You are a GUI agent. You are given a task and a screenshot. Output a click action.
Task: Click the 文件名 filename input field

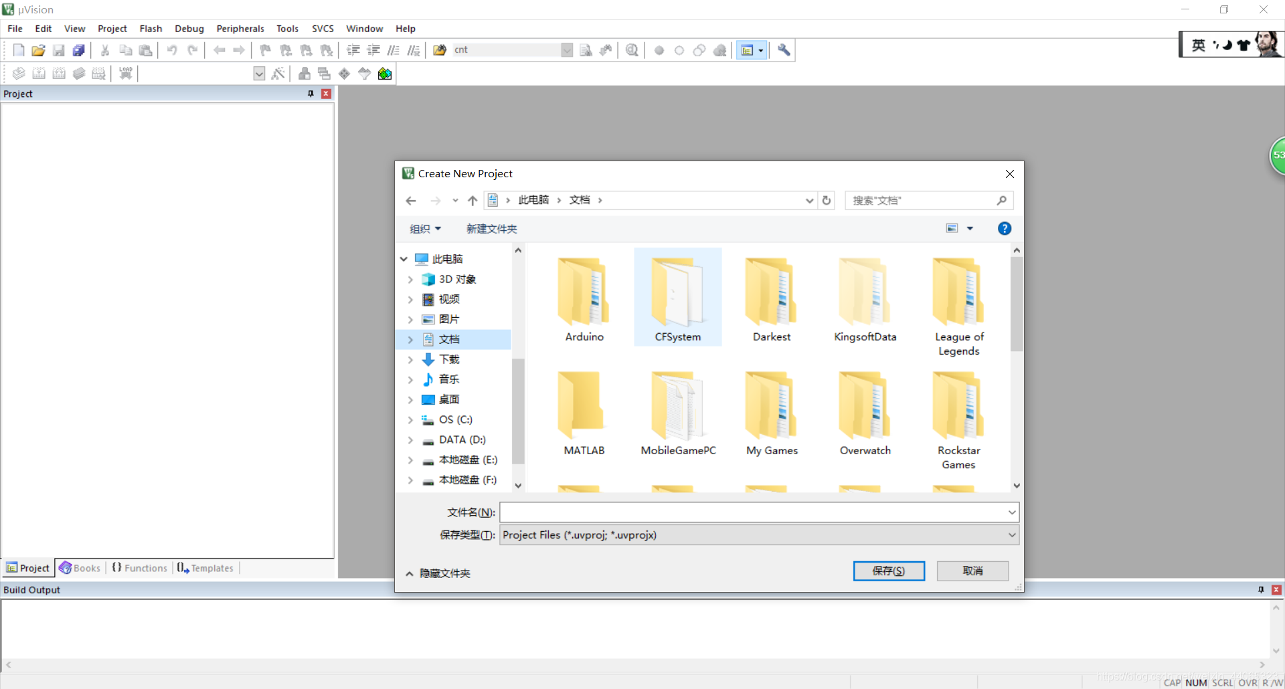point(753,512)
